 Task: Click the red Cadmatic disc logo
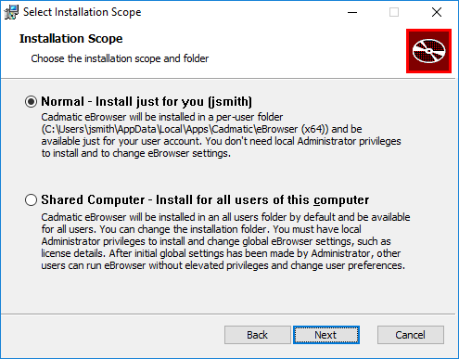point(428,51)
